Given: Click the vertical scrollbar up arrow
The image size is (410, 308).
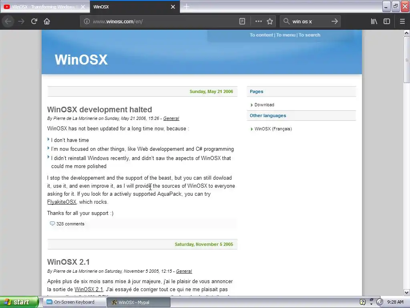Looking at the screenshot, I should coord(406,33).
